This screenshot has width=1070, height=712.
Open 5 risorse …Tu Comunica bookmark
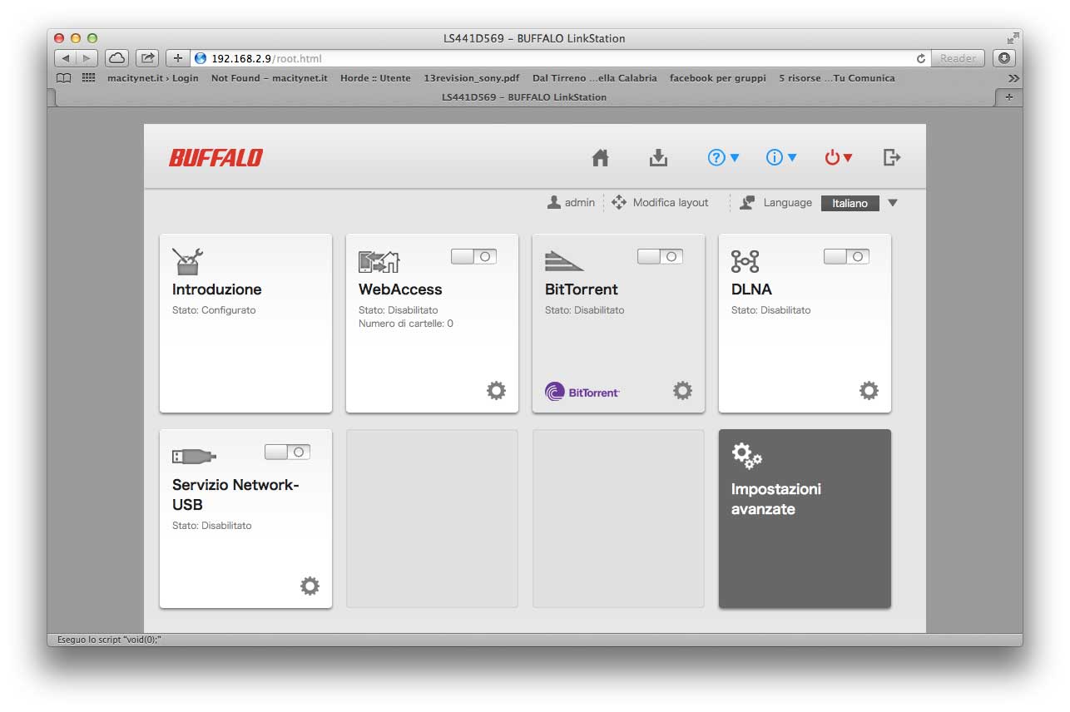tap(837, 78)
